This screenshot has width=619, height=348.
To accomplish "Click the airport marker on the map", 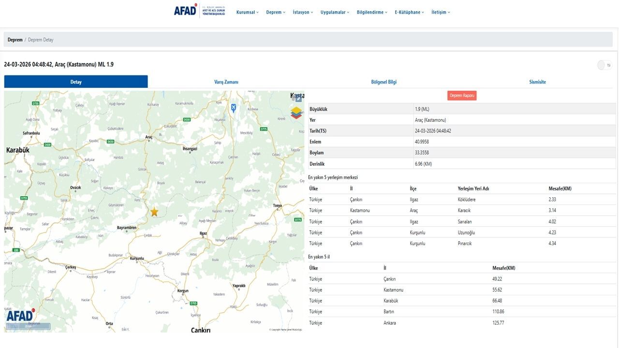I will (x=234, y=108).
